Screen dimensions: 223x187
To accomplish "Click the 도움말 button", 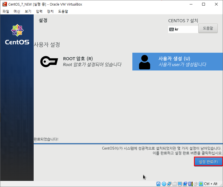I will point(208,28).
